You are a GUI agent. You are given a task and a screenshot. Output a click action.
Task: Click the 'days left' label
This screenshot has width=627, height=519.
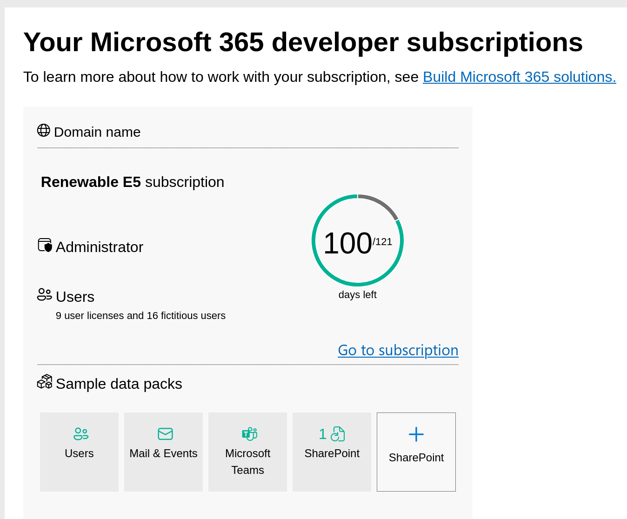357,295
